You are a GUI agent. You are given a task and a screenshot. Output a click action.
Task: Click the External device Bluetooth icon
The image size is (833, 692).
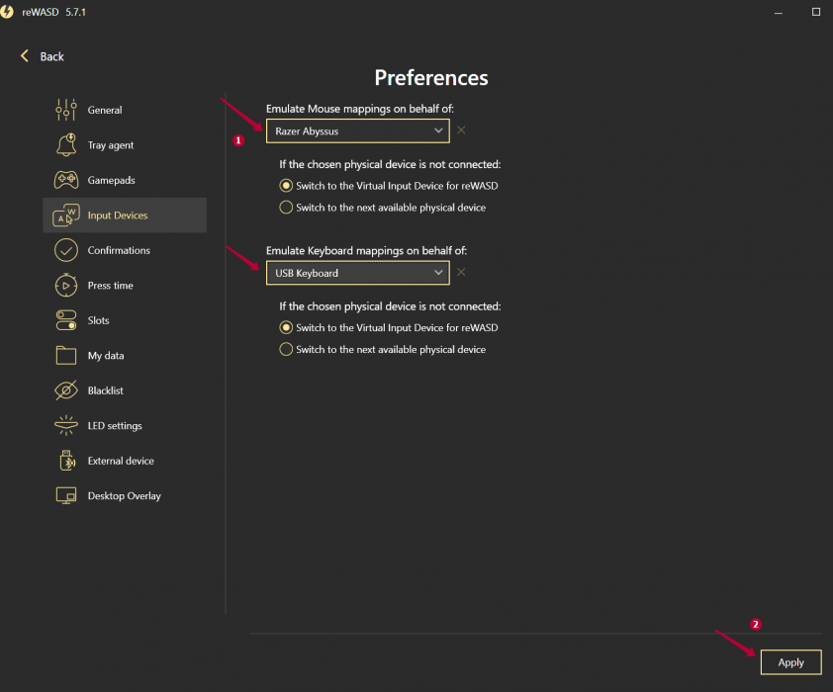click(67, 460)
